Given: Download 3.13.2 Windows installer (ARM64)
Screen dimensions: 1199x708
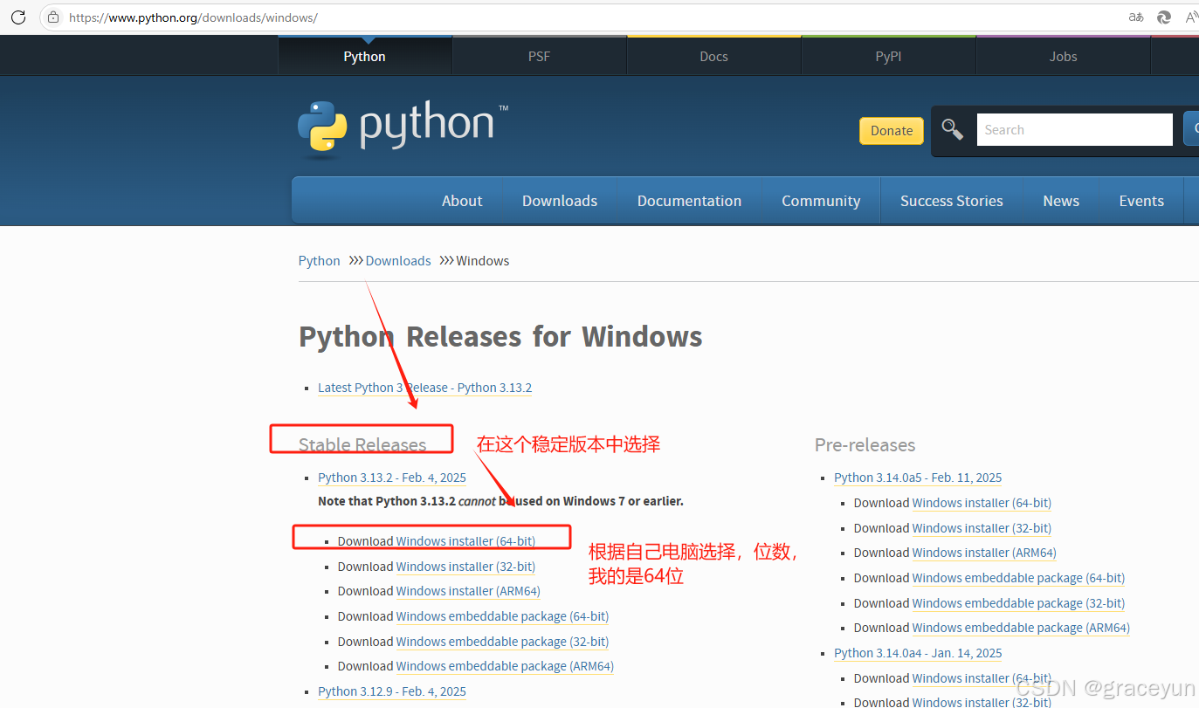Looking at the screenshot, I should pos(468,591).
